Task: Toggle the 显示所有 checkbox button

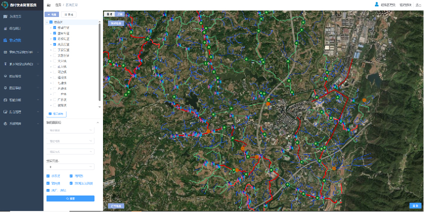Action: (x=56, y=114)
